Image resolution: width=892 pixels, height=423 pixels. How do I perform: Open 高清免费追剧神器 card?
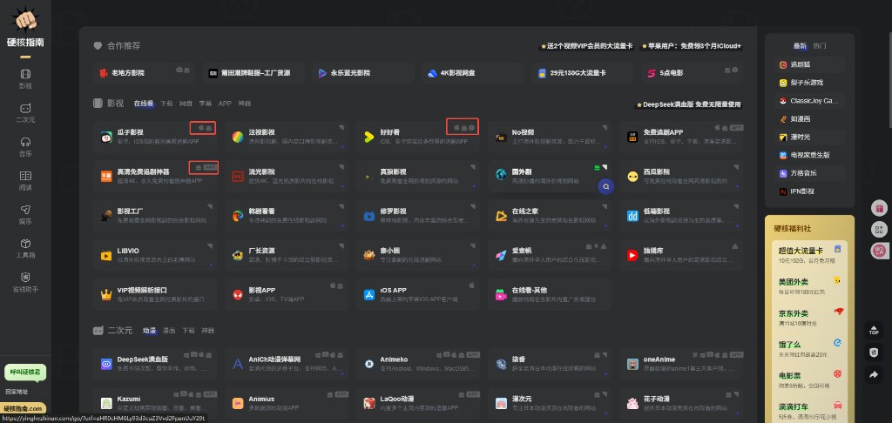click(x=155, y=176)
